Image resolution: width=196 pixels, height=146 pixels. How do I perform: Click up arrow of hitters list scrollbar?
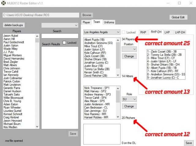coord(118,40)
